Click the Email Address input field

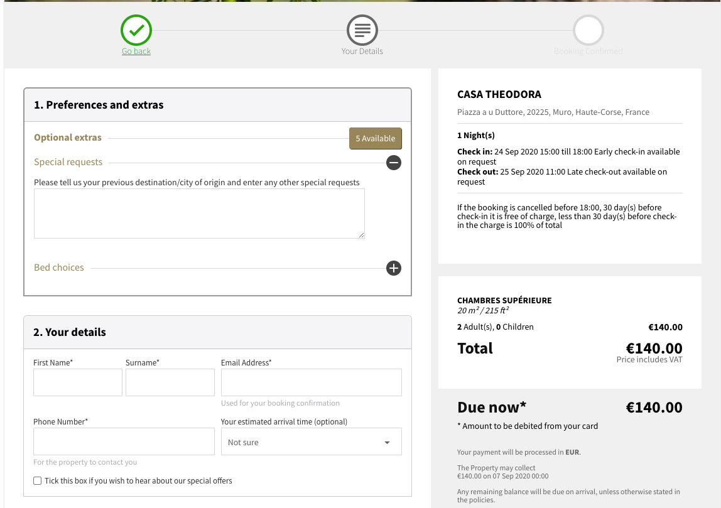[311, 382]
